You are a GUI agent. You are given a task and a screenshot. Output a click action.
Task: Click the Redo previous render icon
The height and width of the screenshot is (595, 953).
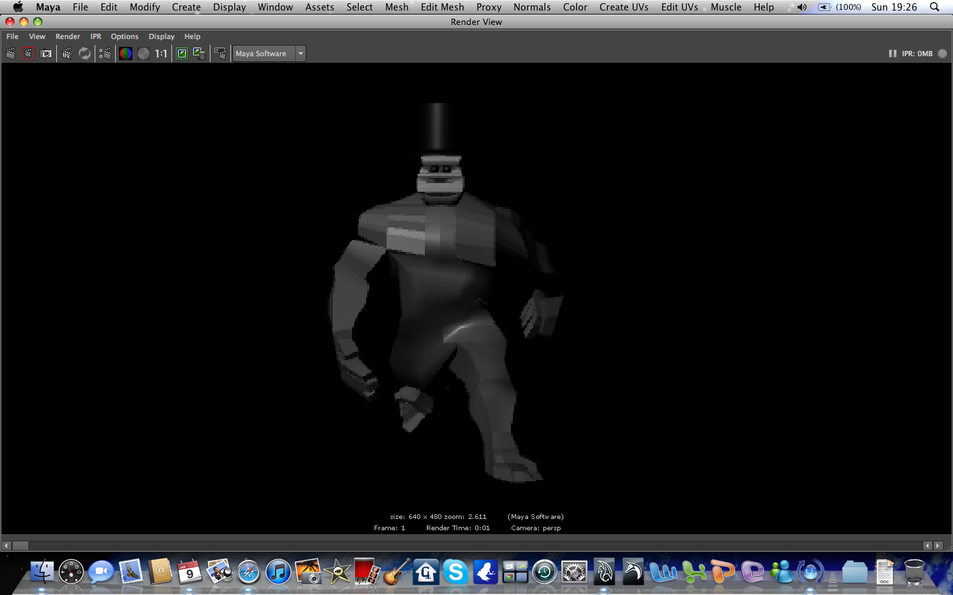(11, 54)
